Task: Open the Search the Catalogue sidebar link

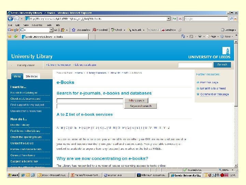Action: 24,92
